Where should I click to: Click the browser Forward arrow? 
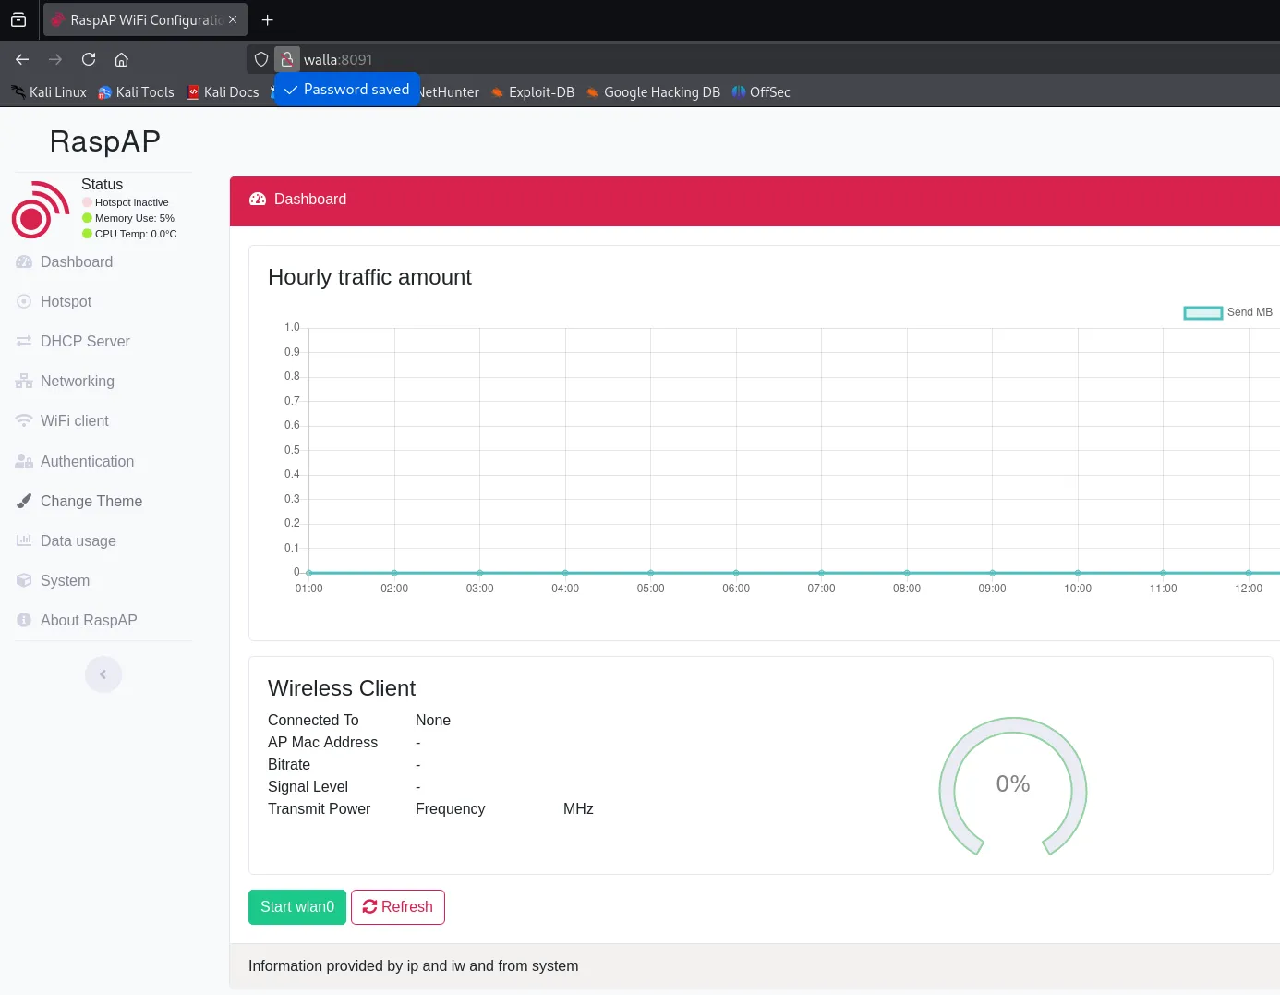(55, 59)
